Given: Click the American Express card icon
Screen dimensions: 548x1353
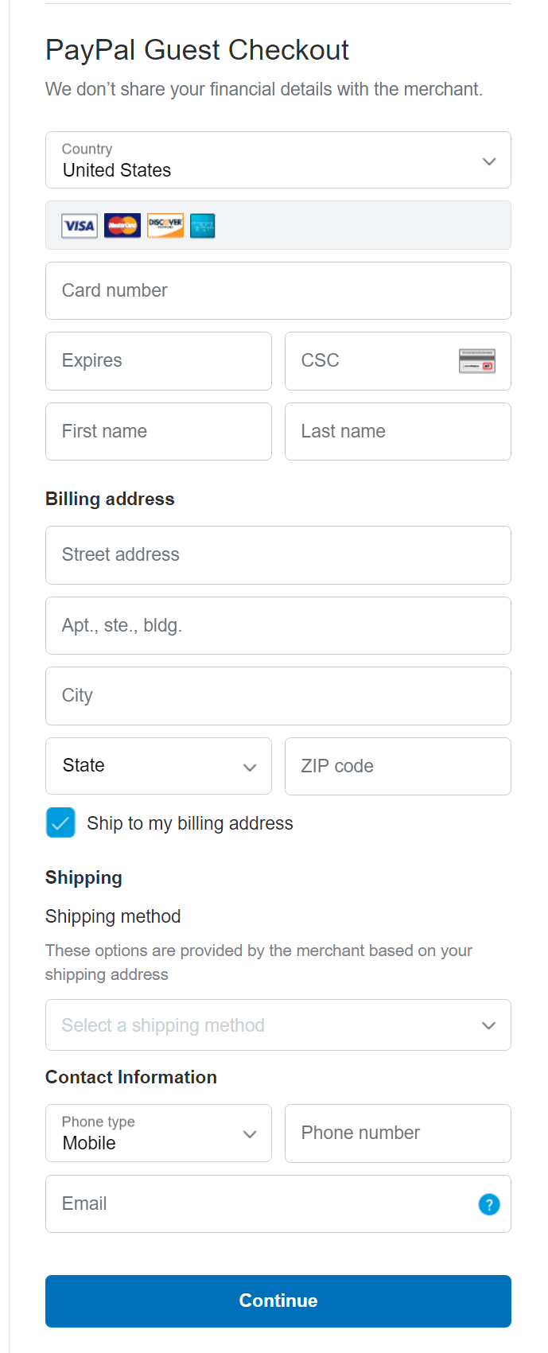Looking at the screenshot, I should pos(202,226).
